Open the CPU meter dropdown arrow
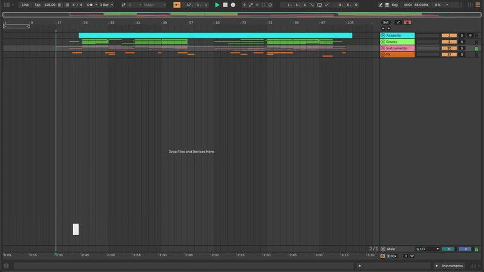This screenshot has width=484, height=272. (x=447, y=5)
